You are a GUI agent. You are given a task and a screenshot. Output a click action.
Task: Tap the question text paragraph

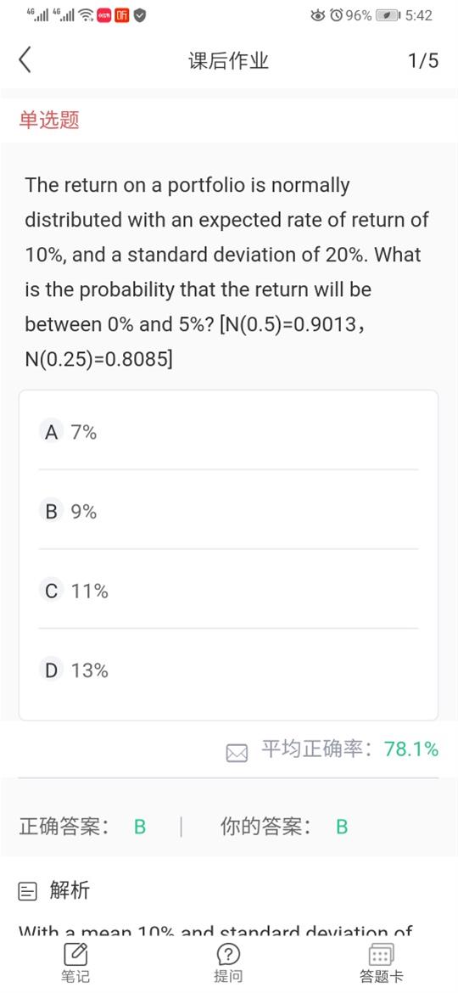(x=227, y=272)
